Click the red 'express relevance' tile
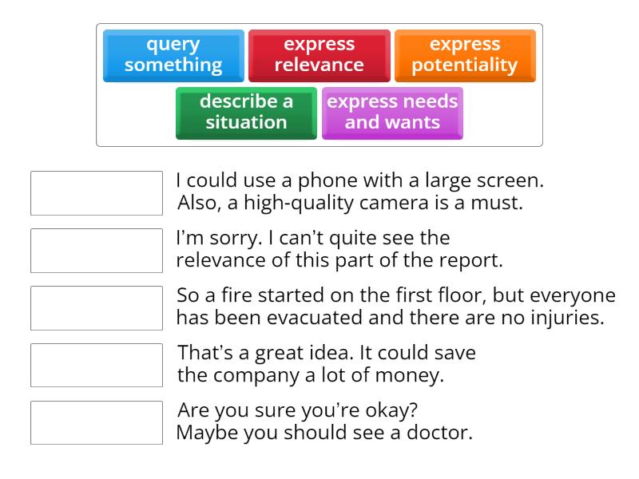The image size is (639, 479). pos(319,55)
